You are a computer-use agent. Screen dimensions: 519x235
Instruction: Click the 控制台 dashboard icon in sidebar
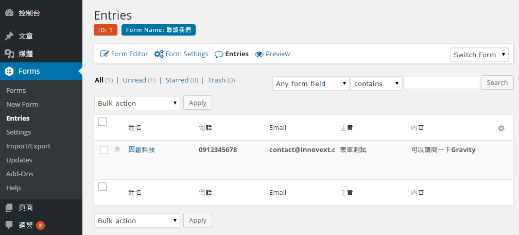tap(9, 13)
